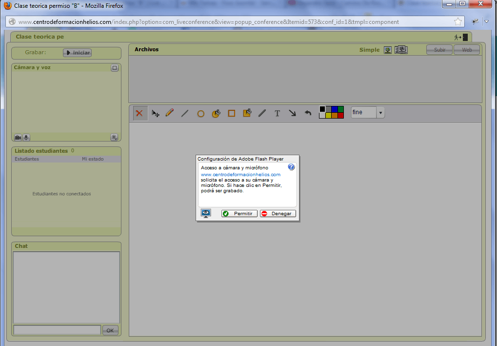
Task: Pick the blue color swatch
Action: pos(335,109)
